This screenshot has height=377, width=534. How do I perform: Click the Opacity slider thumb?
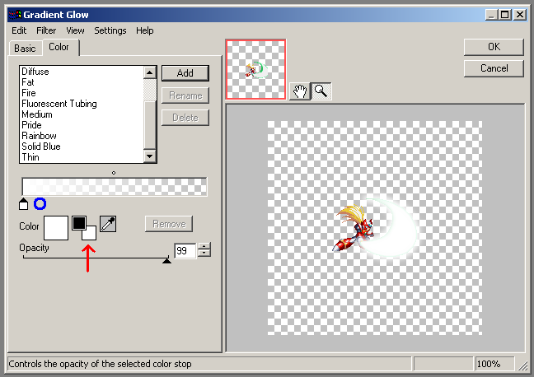[x=166, y=260]
